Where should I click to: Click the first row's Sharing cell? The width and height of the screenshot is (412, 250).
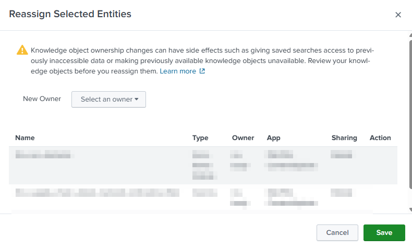point(341,155)
